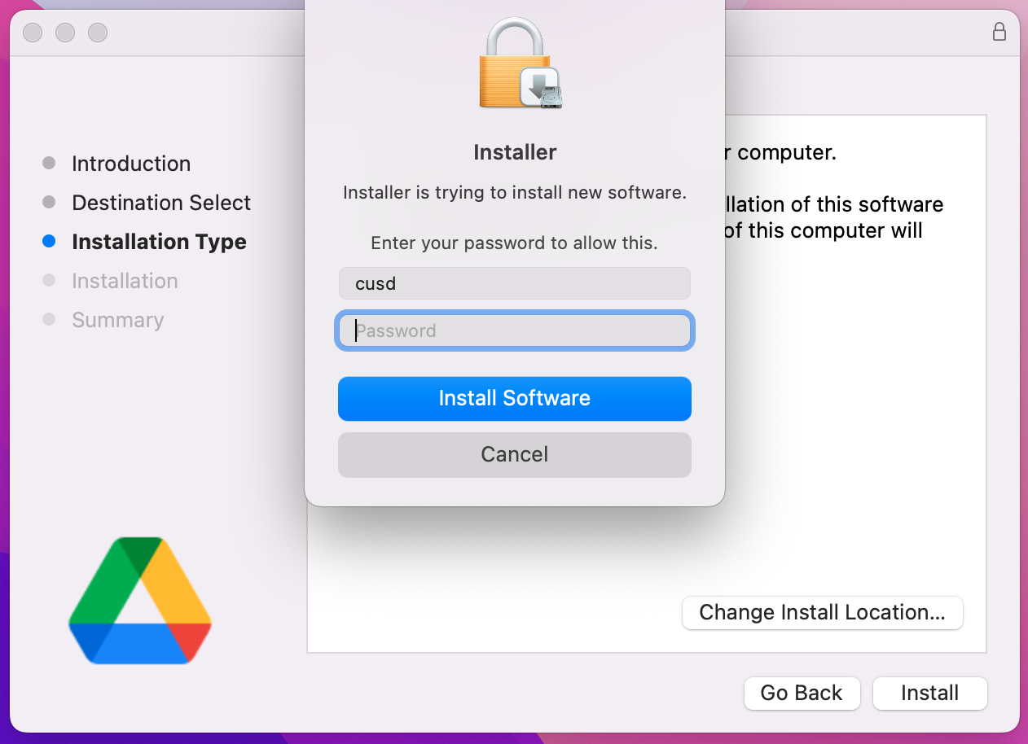The height and width of the screenshot is (744, 1028).
Task: Click the Install button at bottom right
Action: click(929, 693)
